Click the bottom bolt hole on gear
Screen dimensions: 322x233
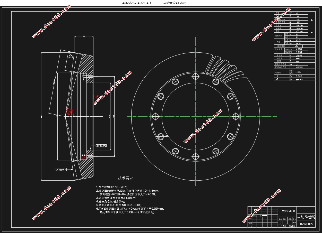click(195, 156)
